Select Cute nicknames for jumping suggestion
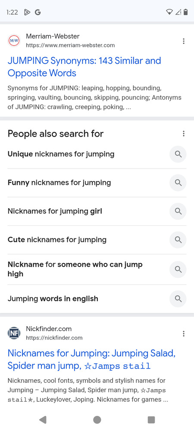 (97, 240)
